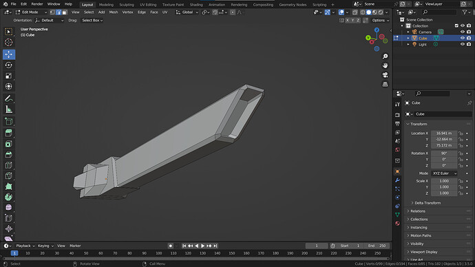The image size is (475, 267).
Task: Expand the Delta Transform section
Action: [427, 203]
